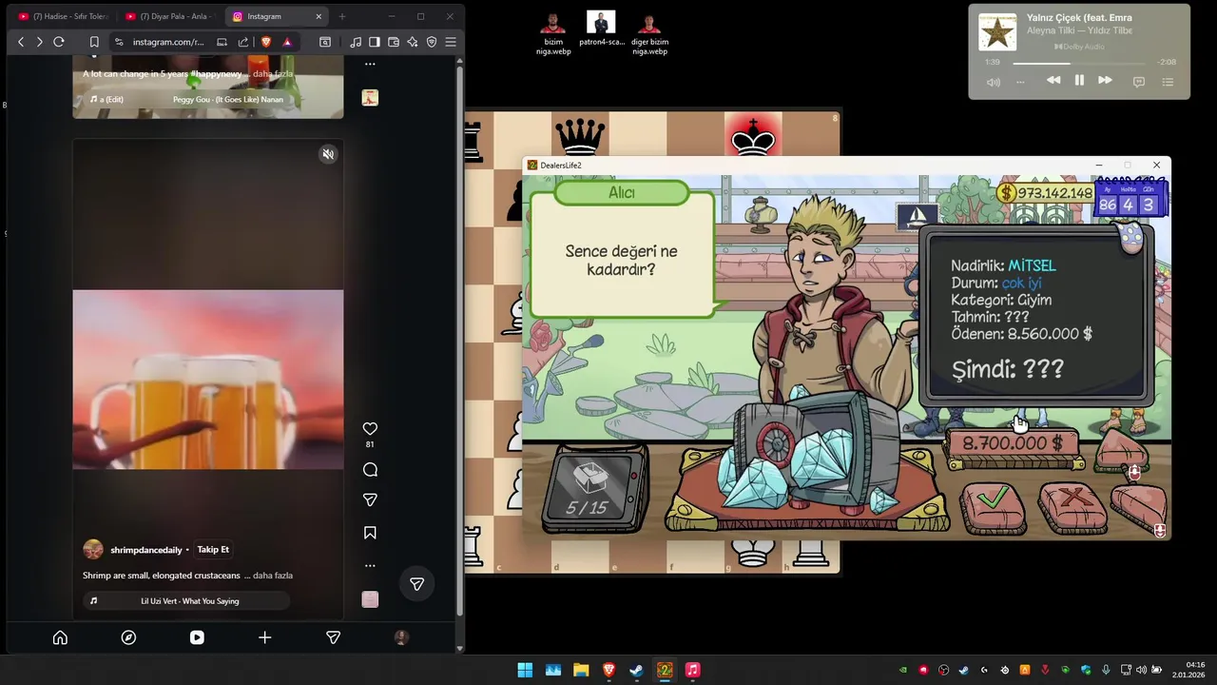The image size is (1217, 685).
Task: Open a new browser tab
Action: [342, 16]
